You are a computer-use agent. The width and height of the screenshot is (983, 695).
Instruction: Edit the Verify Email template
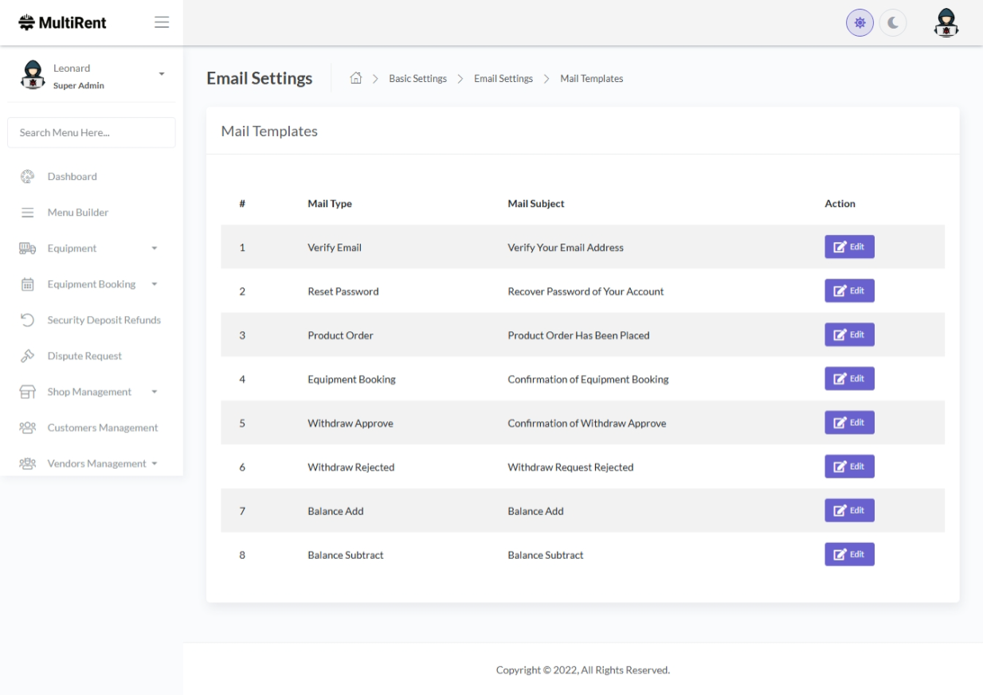click(849, 248)
